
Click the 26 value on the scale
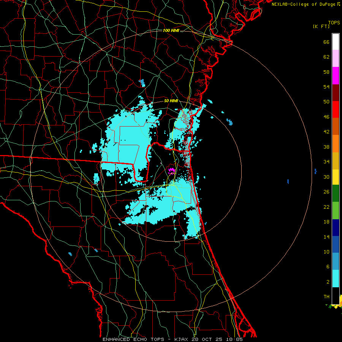click(x=326, y=192)
